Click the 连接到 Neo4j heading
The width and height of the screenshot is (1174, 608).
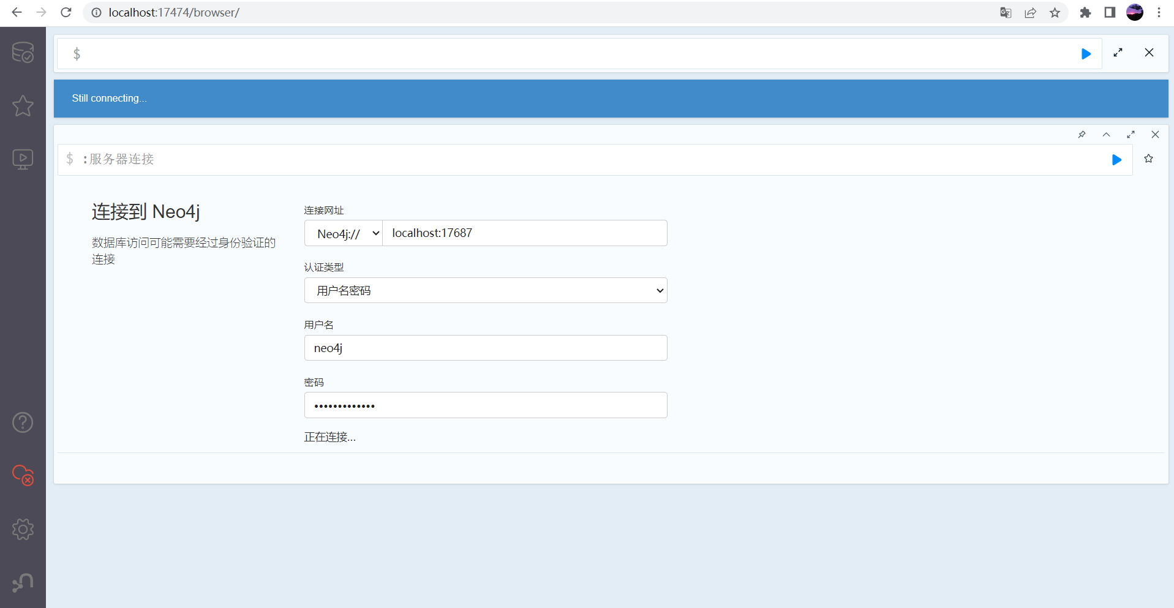coord(146,212)
